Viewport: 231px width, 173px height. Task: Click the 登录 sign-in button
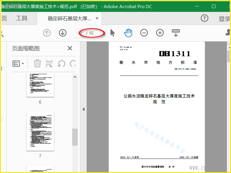(224, 19)
